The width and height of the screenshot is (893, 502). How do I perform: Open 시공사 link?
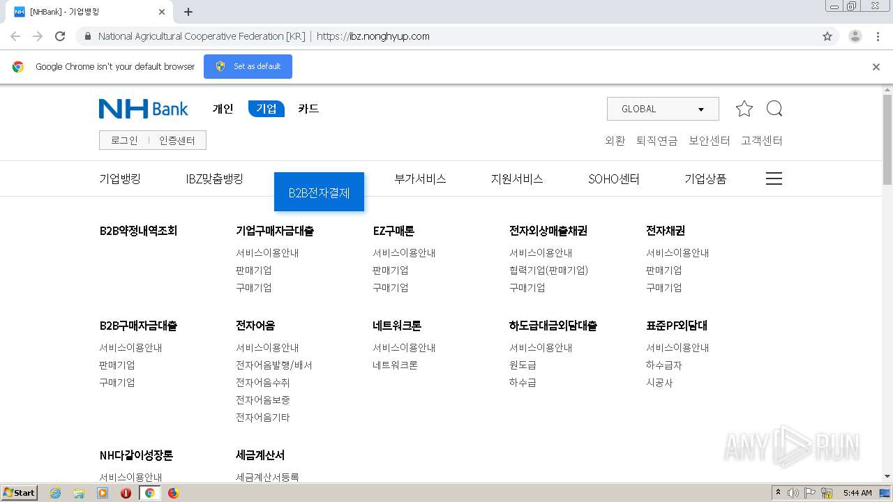[x=659, y=383]
